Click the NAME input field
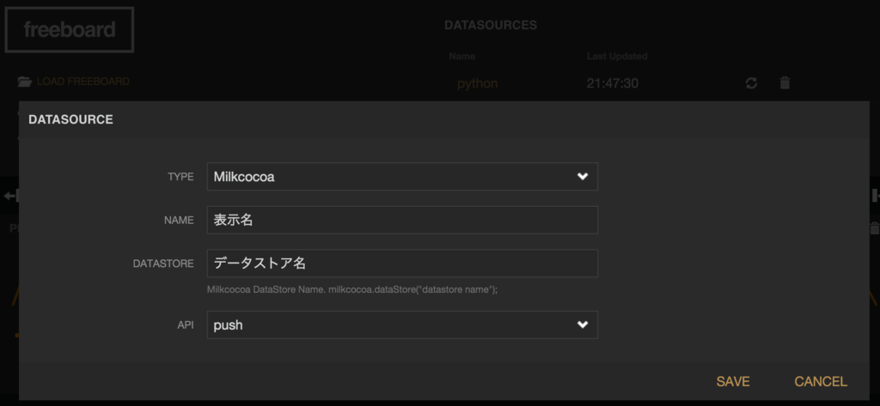Image resolution: width=880 pixels, height=406 pixels. (x=402, y=220)
